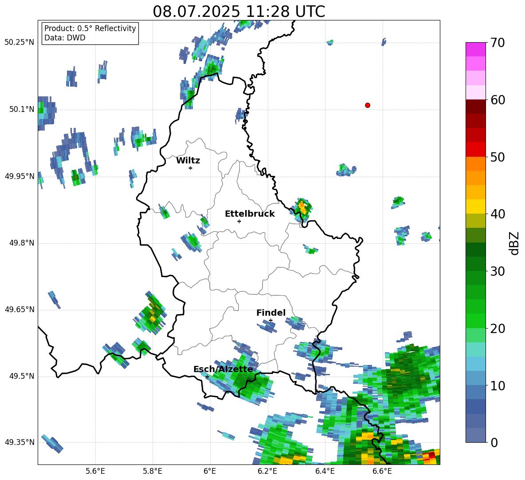525x480 pixels.
Task: Click the longitude label 6.6°E
Action: pyautogui.click(x=382, y=471)
